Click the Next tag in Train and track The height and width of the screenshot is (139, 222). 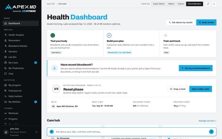coord(166,53)
